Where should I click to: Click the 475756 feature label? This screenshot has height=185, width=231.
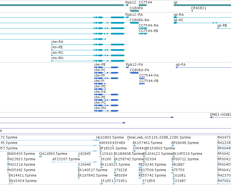click(x=178, y=170)
